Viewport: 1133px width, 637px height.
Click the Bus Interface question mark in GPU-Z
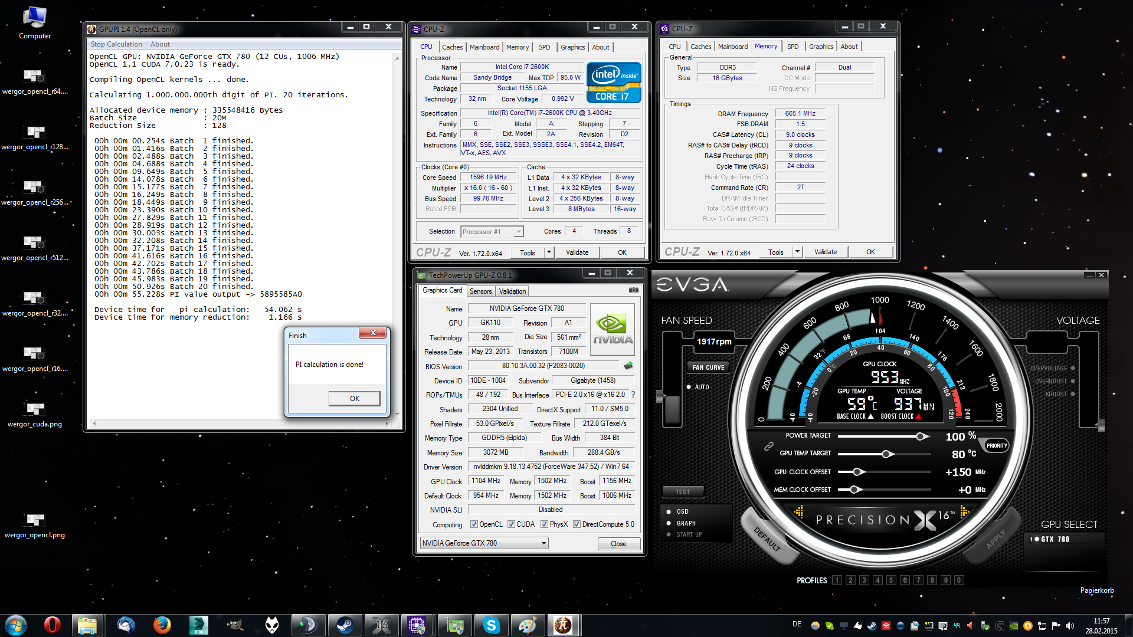coord(633,395)
